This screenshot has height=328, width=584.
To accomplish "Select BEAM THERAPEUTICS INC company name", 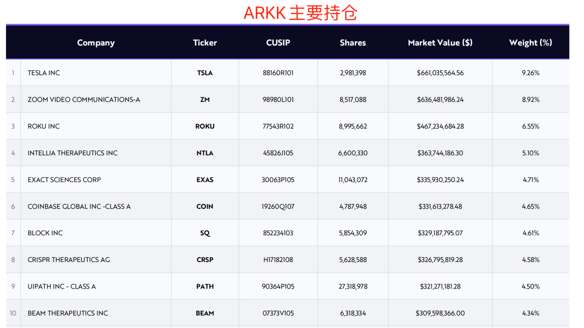I will pos(68,313).
